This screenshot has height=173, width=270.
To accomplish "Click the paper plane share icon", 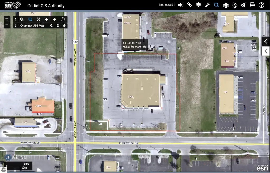I will (243, 5).
